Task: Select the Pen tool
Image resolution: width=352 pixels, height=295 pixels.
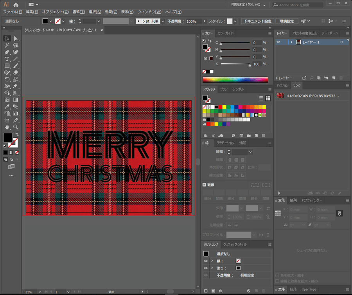Action: coord(7,52)
